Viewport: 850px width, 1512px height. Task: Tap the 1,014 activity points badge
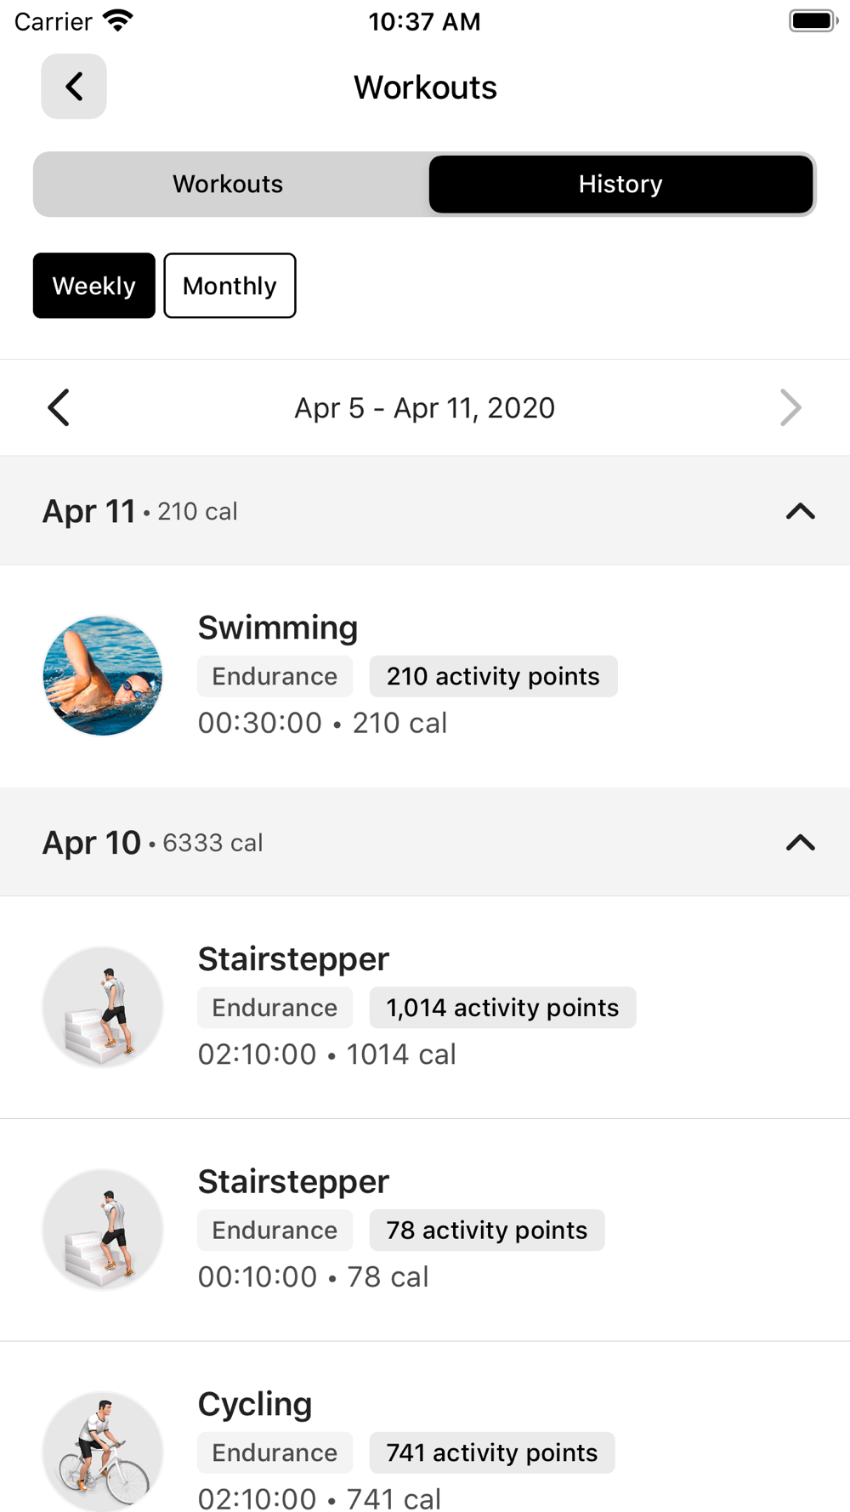502,1008
